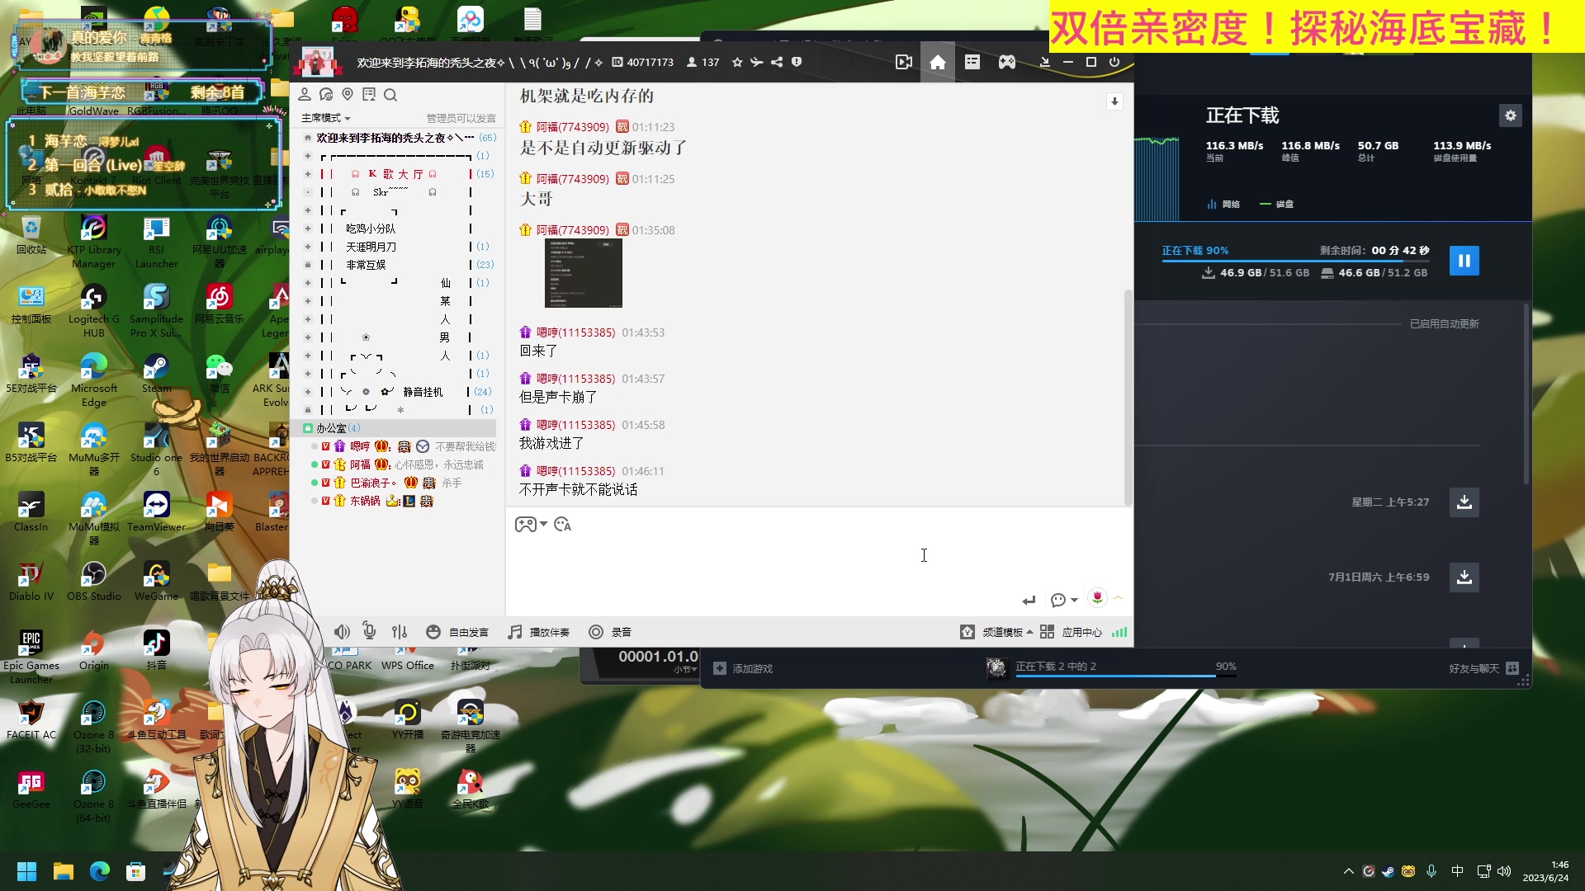The width and height of the screenshot is (1585, 891).
Task: Click the airplane invite icon in YY header
Action: point(757,62)
